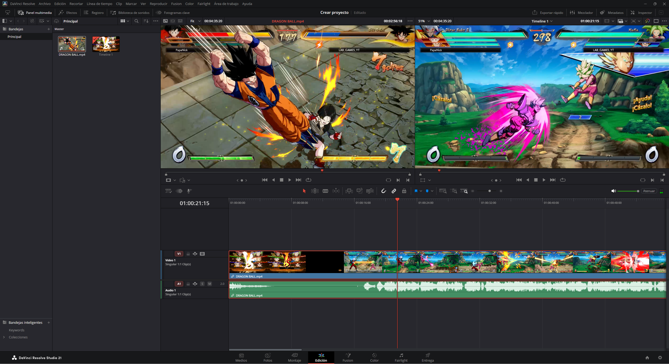Solo the Audio 1 track

(x=202, y=284)
